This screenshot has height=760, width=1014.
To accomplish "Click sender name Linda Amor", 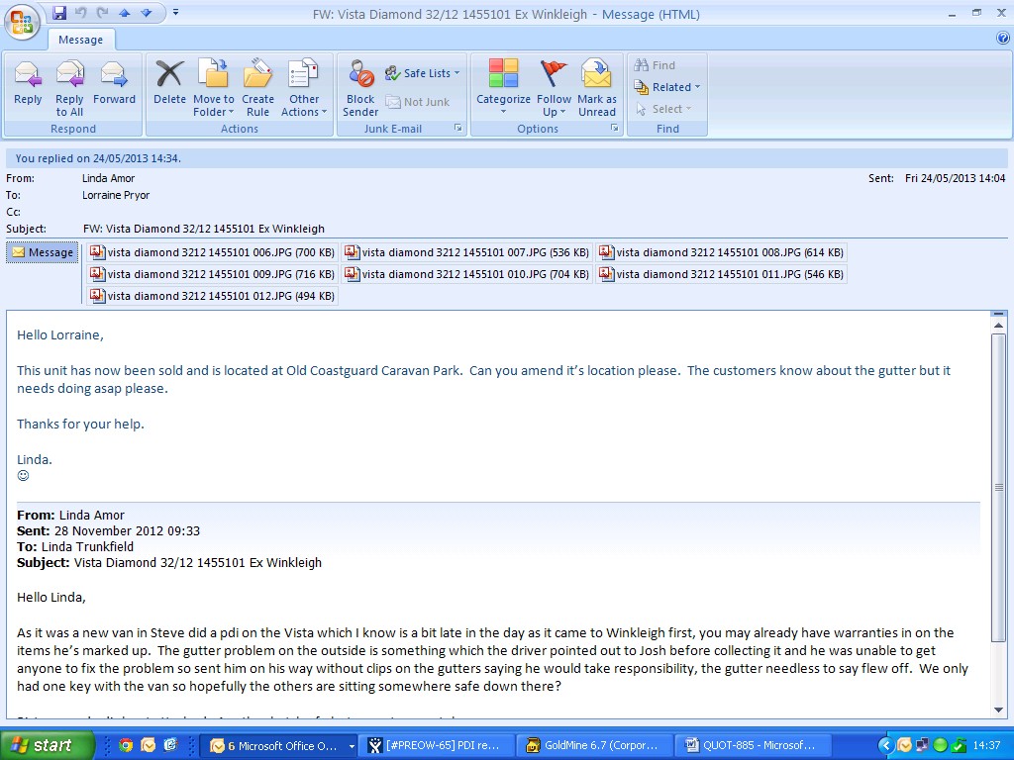I will point(109,178).
